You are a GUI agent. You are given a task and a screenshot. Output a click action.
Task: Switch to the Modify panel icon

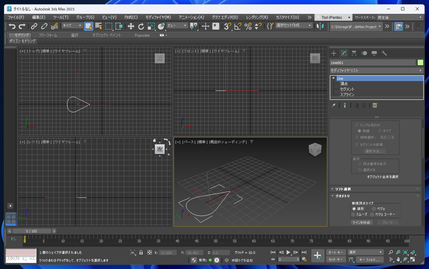344,53
